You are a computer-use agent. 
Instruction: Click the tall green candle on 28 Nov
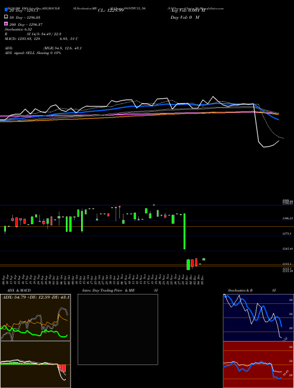pos(185,231)
